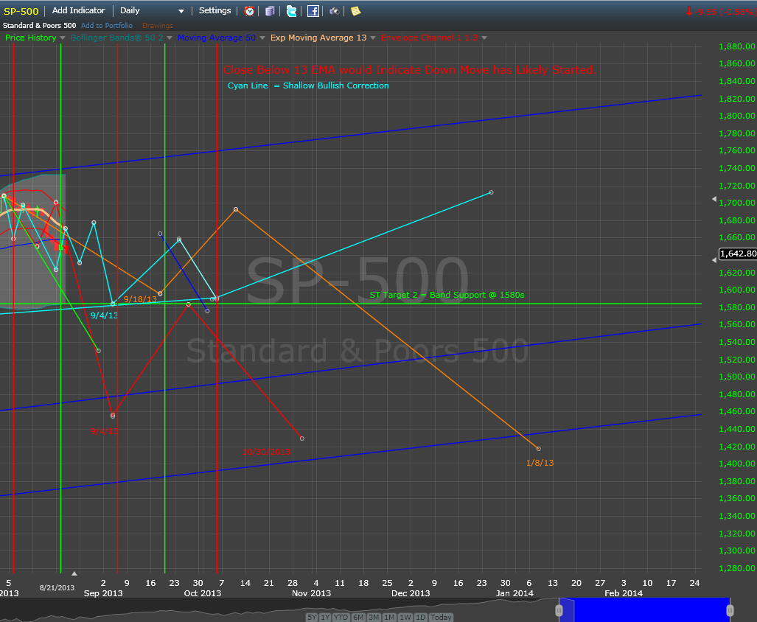Click the axis arrow marker beside 1,642.80

coord(714,259)
